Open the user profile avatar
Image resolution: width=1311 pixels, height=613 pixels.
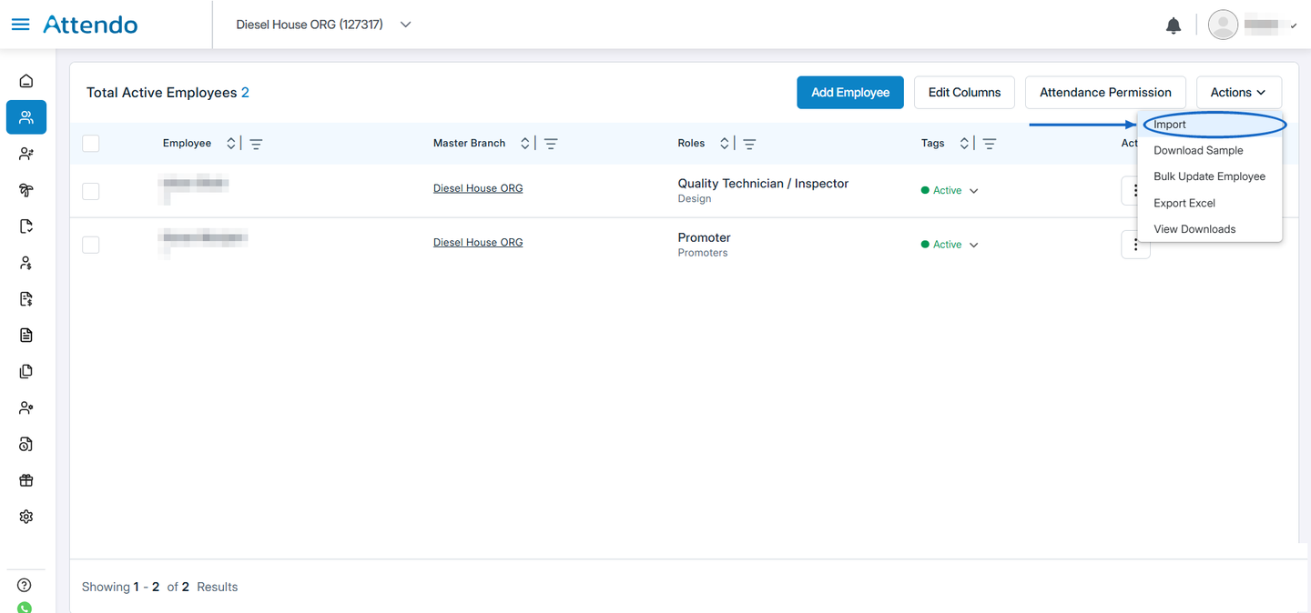(1223, 25)
